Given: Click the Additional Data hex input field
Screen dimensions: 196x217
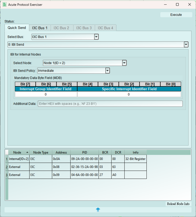Looking at the screenshot, I should pos(110,104).
